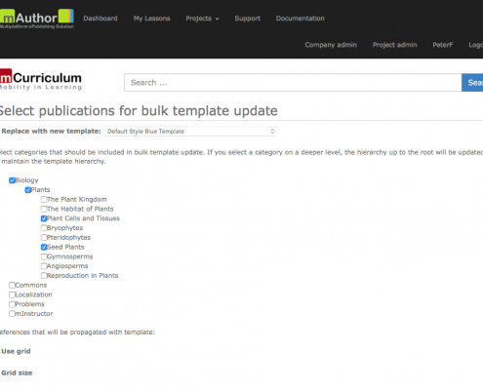483x390 pixels.
Task: Click the mAuthor logo
Action: click(x=37, y=19)
